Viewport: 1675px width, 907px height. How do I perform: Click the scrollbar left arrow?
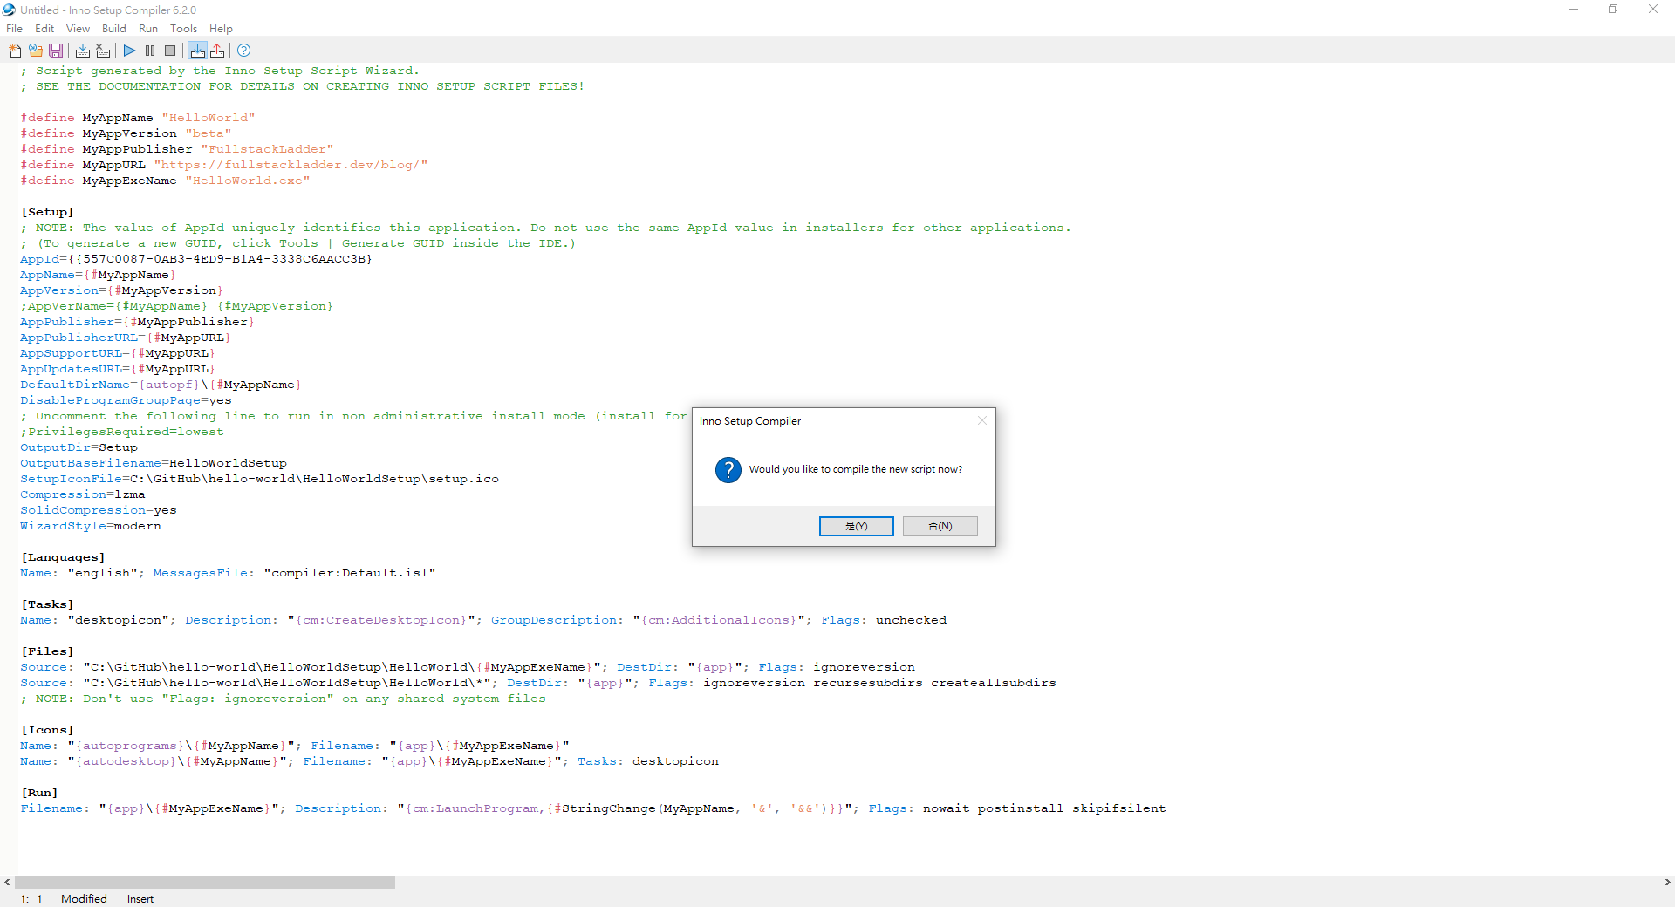coord(7,882)
